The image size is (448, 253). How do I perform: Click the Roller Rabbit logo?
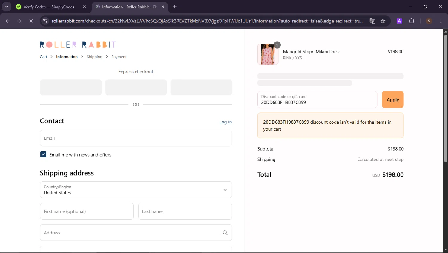pyautogui.click(x=78, y=45)
